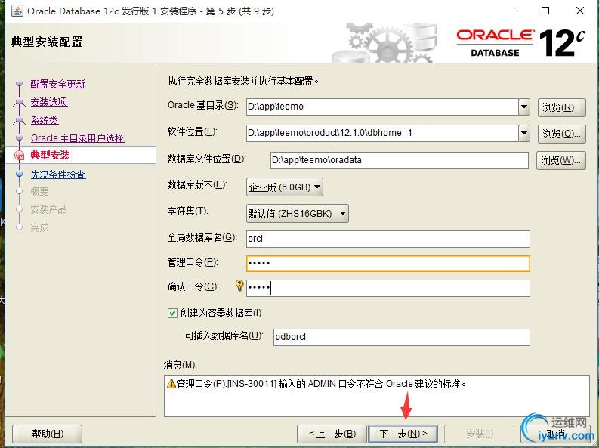Go to the 配置安全更新 step
The width and height of the screenshot is (599, 448).
click(x=58, y=84)
